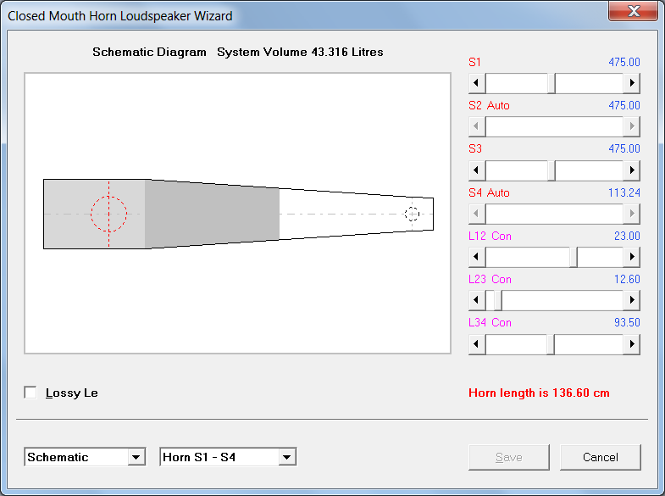Viewport: 665px width, 496px height.
Task: Click the S1 slider left arrow
Action: coord(477,83)
